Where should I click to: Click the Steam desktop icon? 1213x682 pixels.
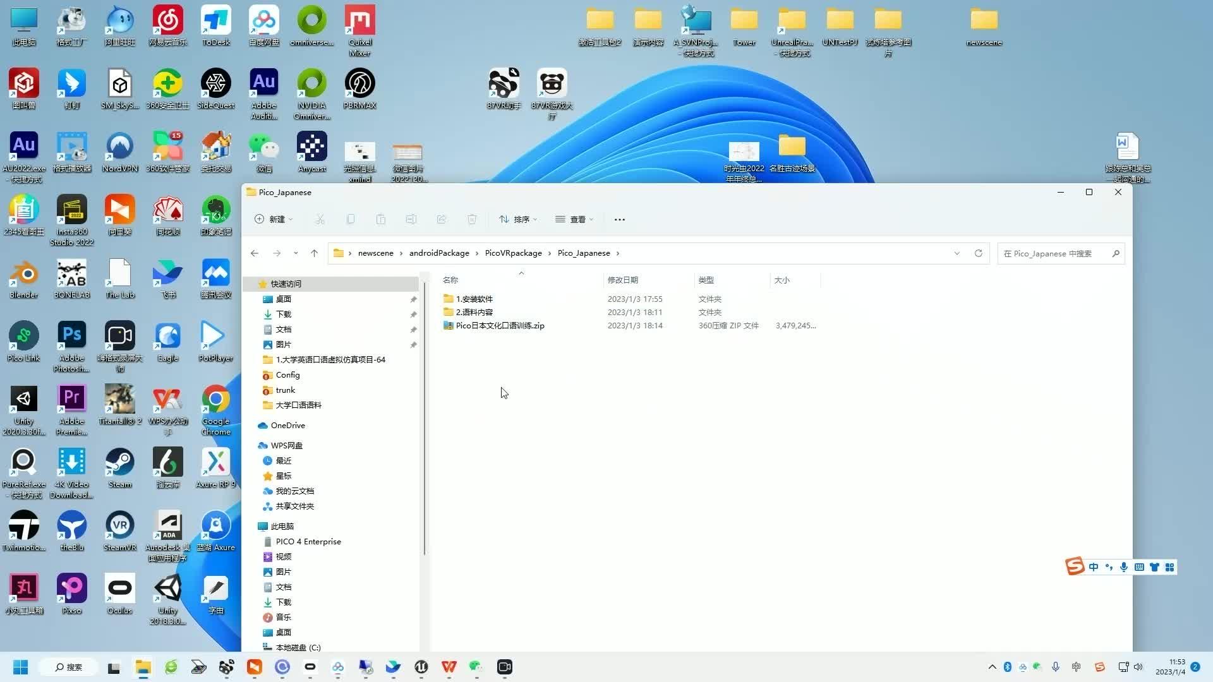(120, 467)
